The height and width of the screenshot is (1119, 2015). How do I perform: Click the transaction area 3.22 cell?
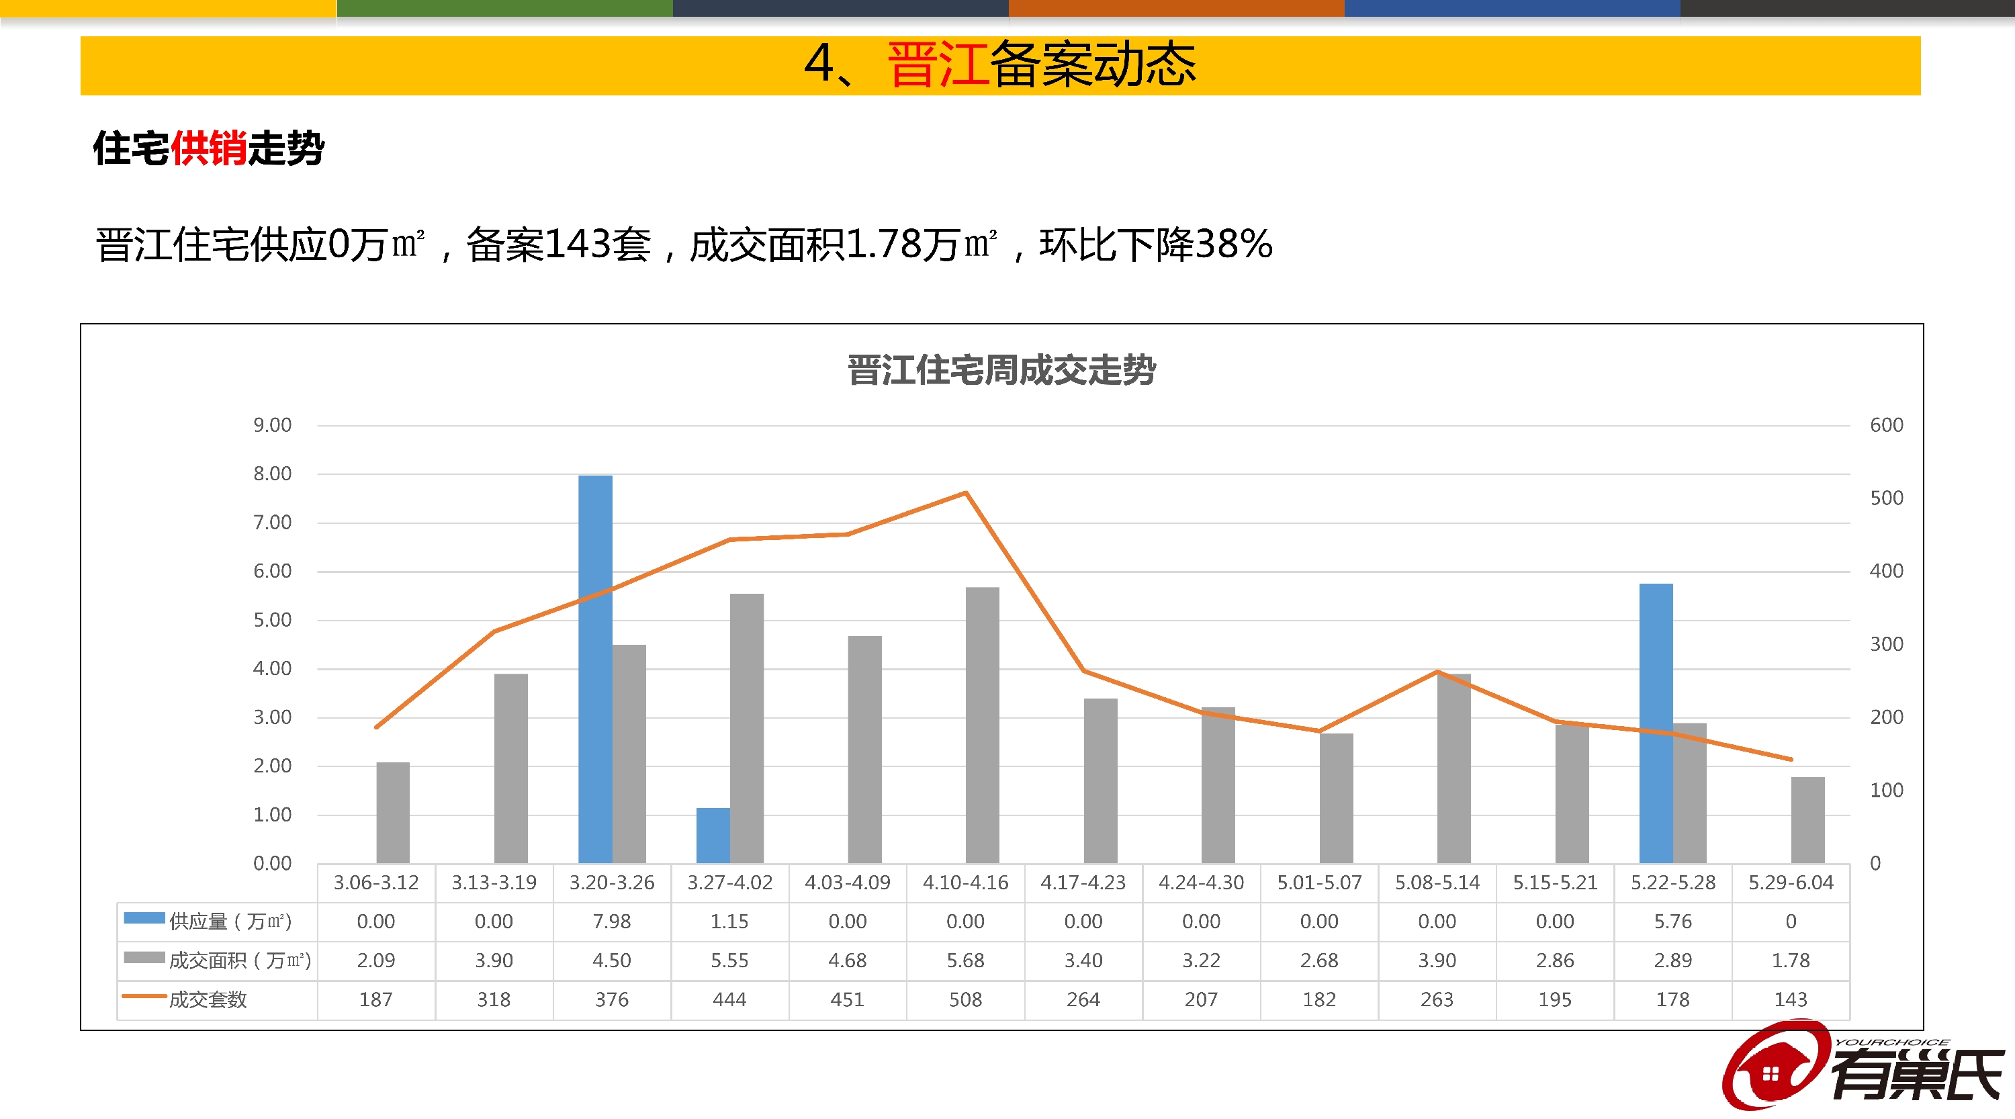1202,961
